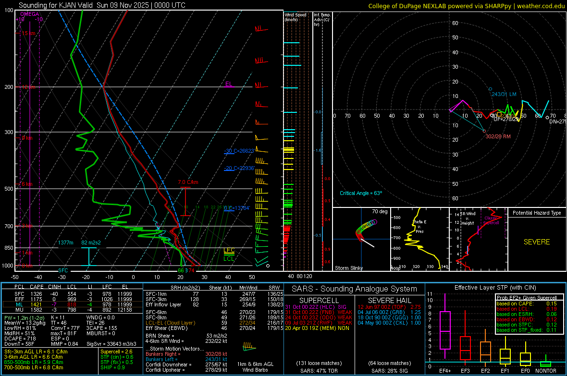Click the yellow SEVERE hazard text
The height and width of the screenshot is (376, 567).
[x=537, y=242]
